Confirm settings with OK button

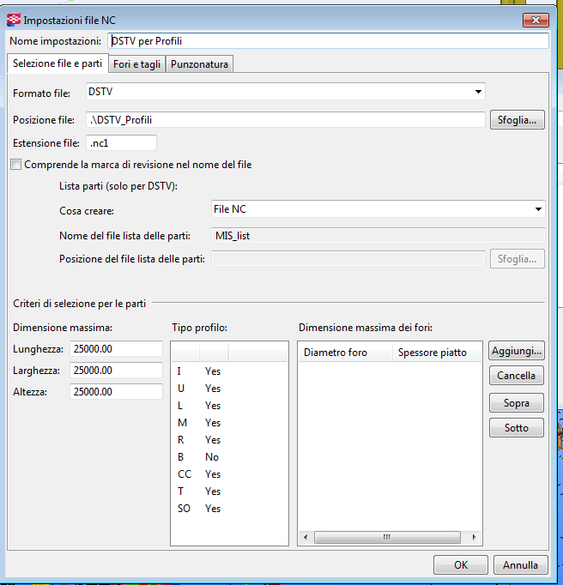[461, 564]
